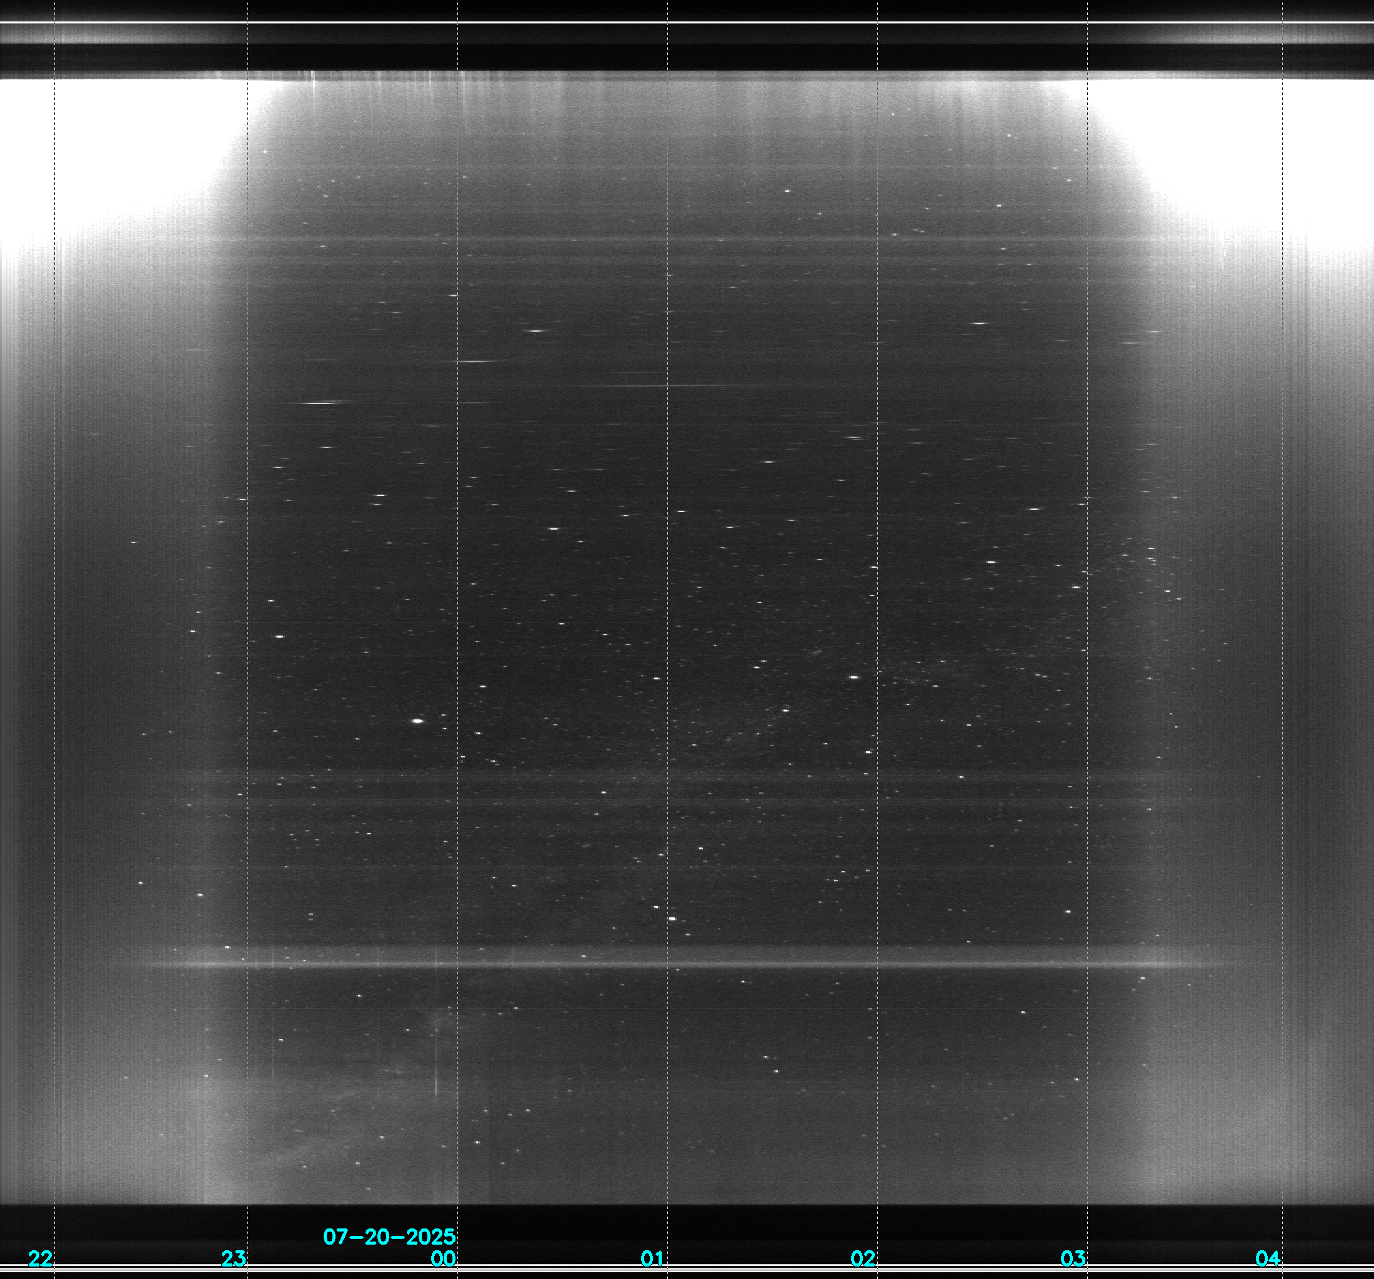
Task: Click the 00 hour axis label
Action: pos(443,1258)
